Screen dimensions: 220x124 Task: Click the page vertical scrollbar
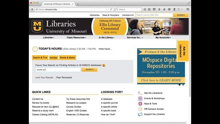tap(190, 55)
